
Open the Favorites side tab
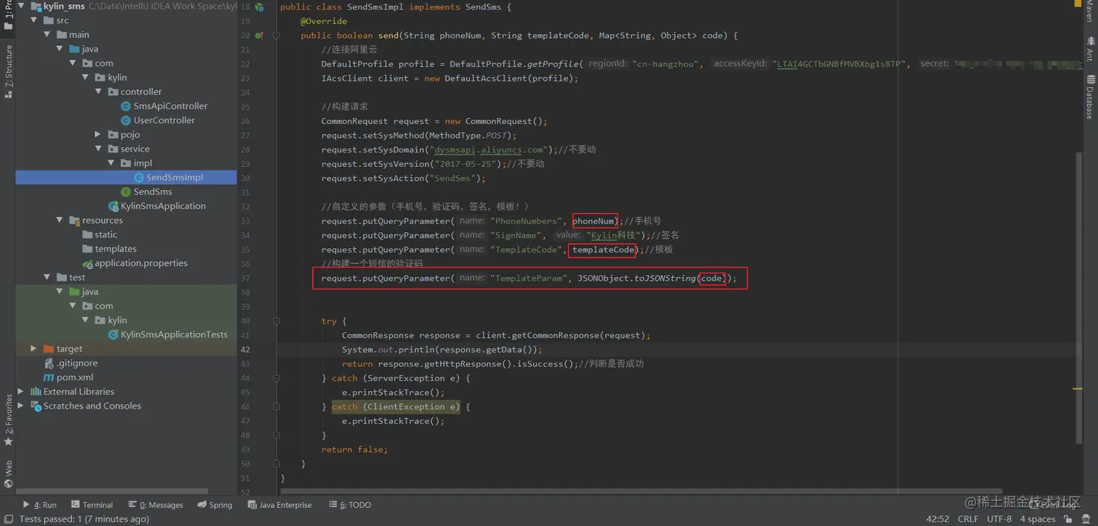[9, 421]
